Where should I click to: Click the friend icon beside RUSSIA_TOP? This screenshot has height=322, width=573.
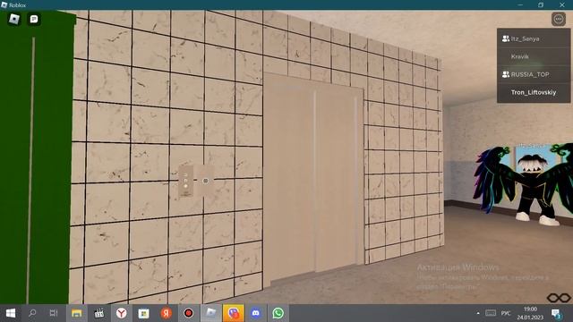point(506,74)
